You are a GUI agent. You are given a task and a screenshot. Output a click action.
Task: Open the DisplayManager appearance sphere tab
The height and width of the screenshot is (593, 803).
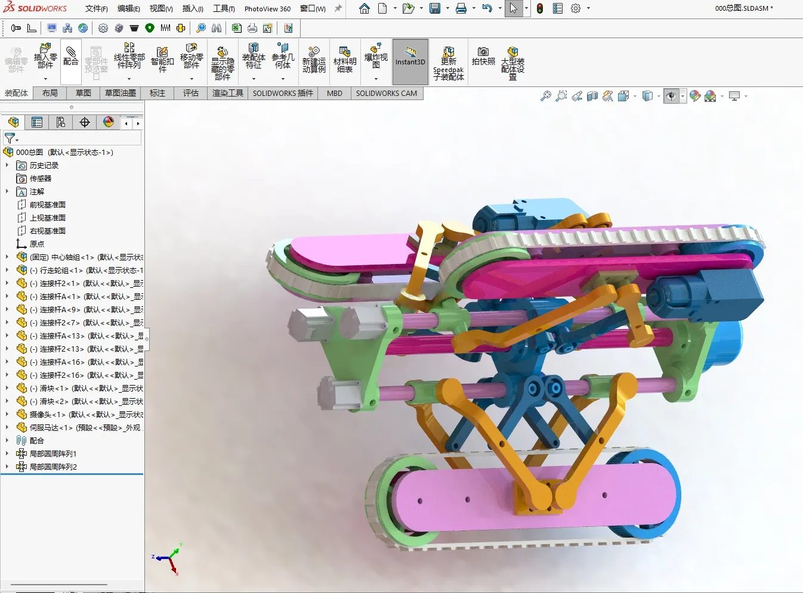tap(109, 122)
